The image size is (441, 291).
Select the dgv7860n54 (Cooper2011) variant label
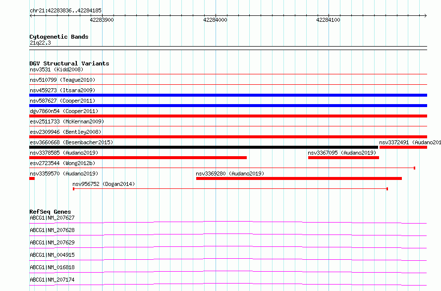click(x=64, y=111)
